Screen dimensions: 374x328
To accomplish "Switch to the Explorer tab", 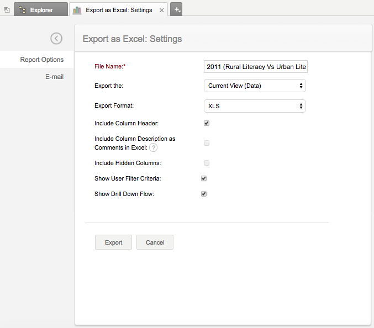I will coord(41,10).
